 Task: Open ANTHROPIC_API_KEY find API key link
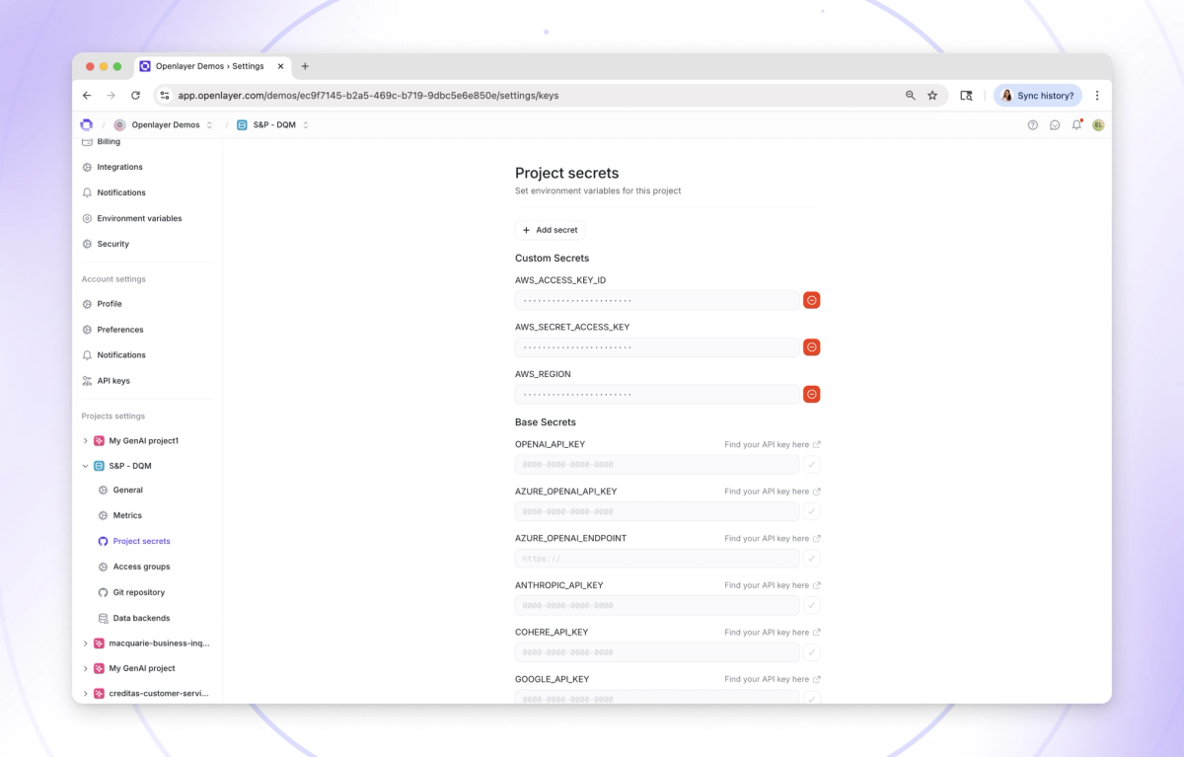click(x=773, y=585)
